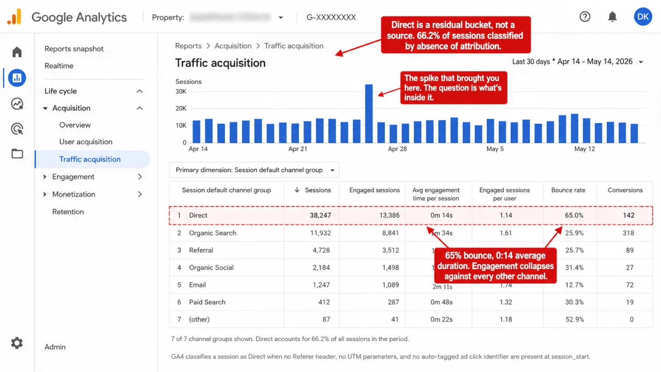The width and height of the screenshot is (661, 372).
Task: Select the Paid Search row name
Action: pos(207,302)
